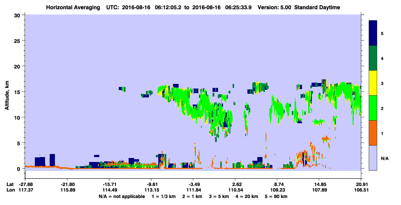Click the yellow colorbar segment labeled 3
Viewport: 401px width, 205px height.
(373, 83)
